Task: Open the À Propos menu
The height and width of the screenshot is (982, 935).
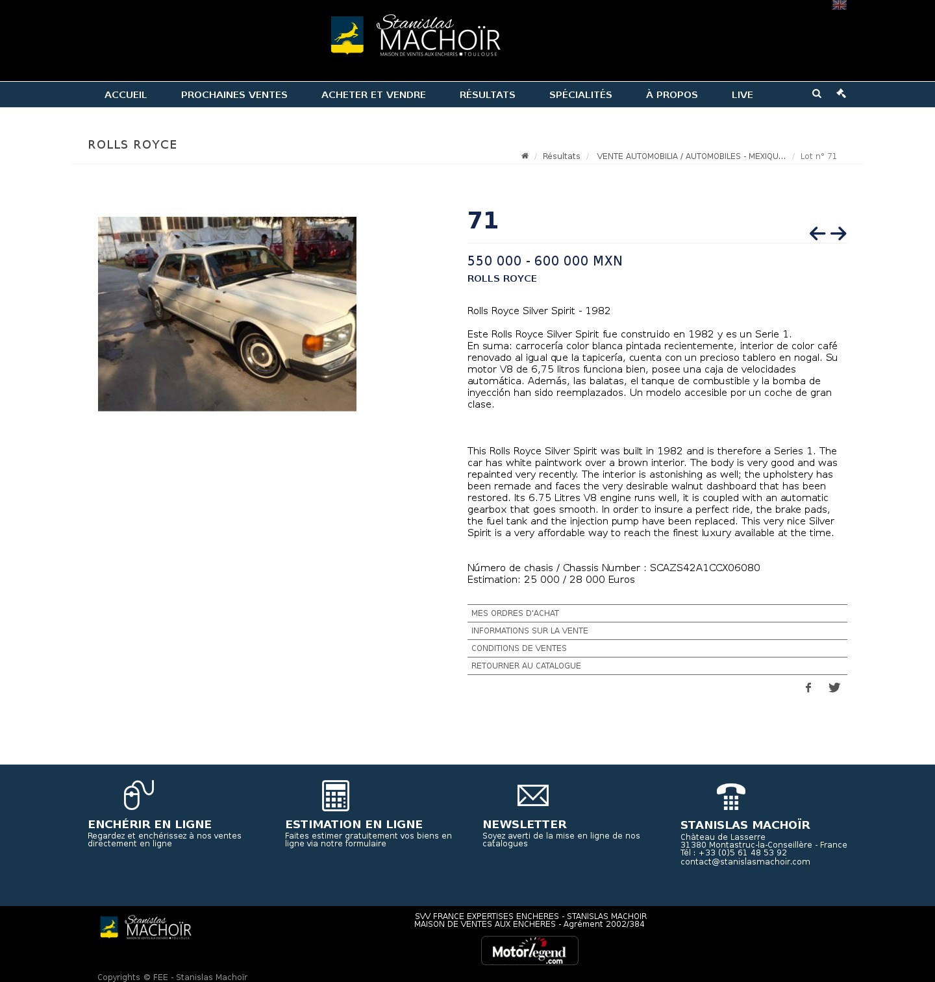Action: [x=672, y=95]
